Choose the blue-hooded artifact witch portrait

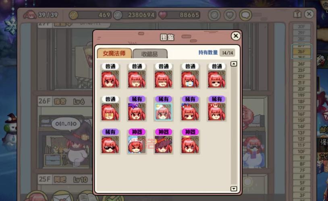[137, 145]
